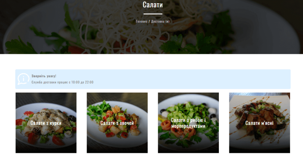Select the Салати з овочей tile
This screenshot has width=303, height=161.
point(117,123)
